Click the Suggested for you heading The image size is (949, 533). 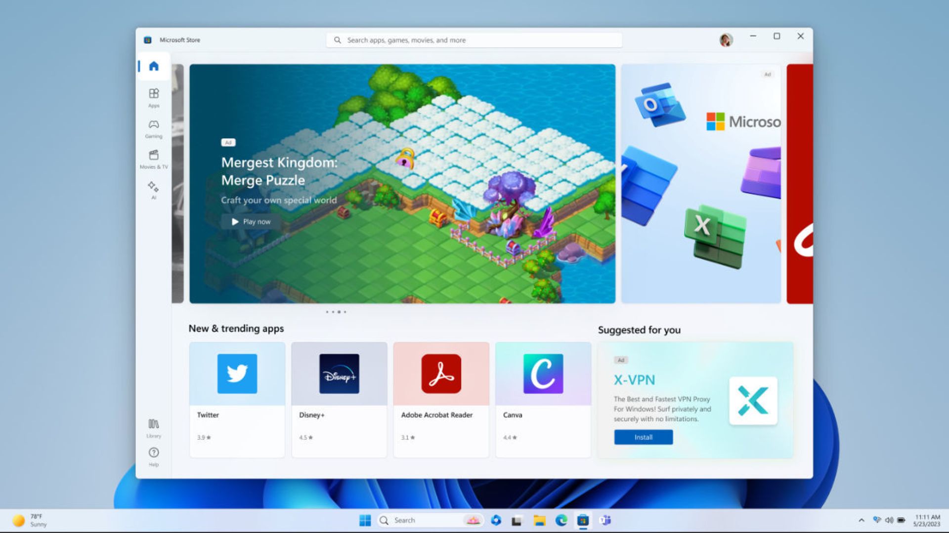[639, 330]
